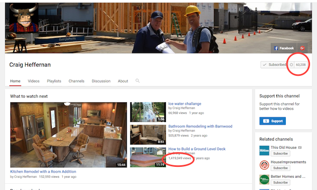Click the Support this channel heading
317x190 pixels.
pos(279,96)
